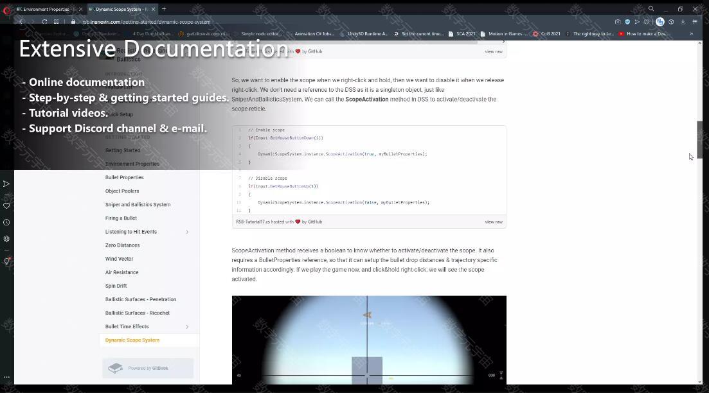Open history clock in Opera sidebar
The image size is (709, 393).
click(6, 222)
